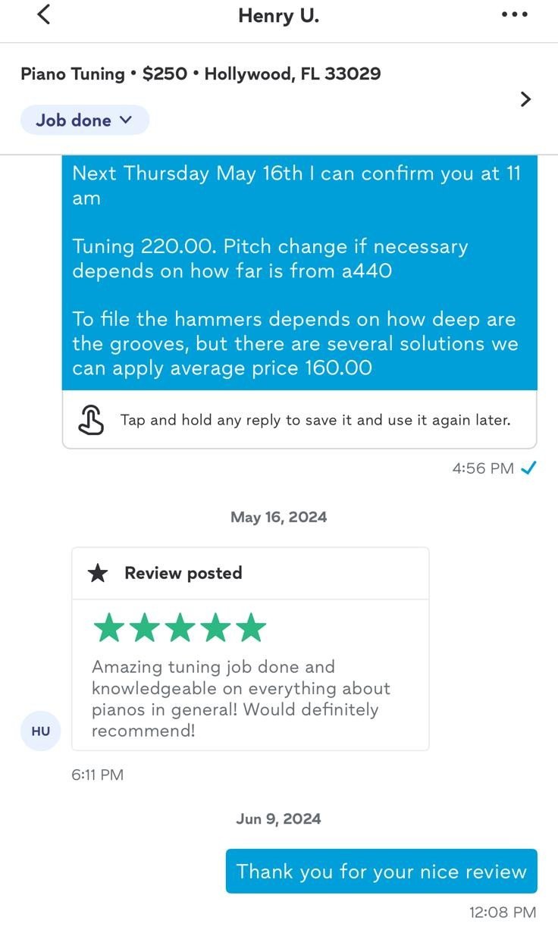Select the Review posted header
This screenshot has width=558, height=939.
(183, 573)
